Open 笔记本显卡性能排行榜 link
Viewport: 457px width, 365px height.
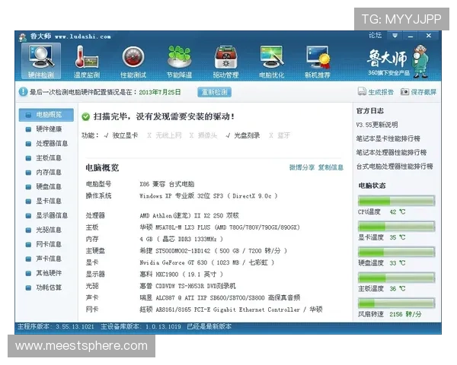(x=388, y=138)
